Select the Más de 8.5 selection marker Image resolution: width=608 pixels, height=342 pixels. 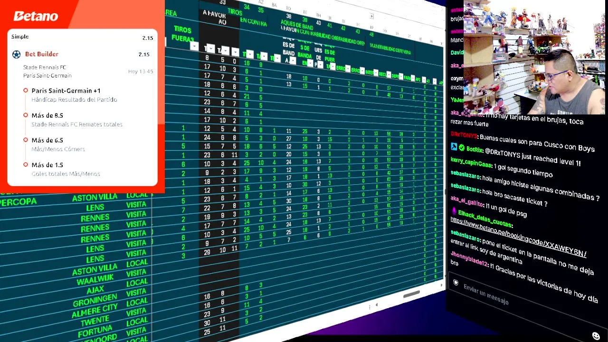[x=26, y=115]
